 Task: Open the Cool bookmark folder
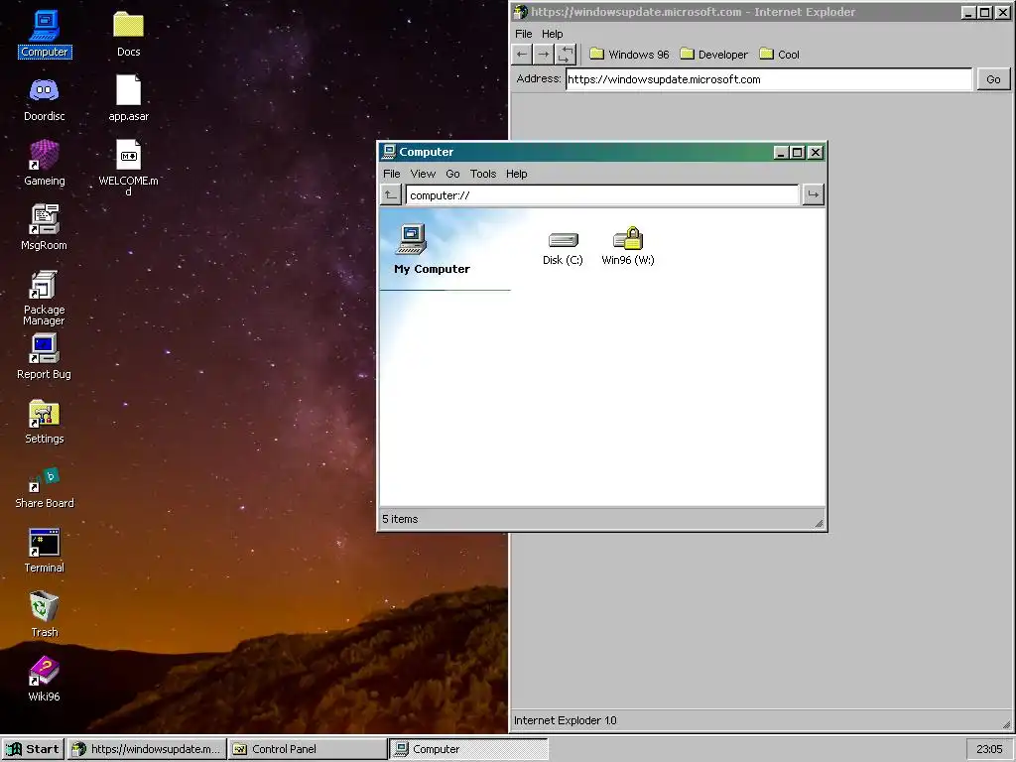click(780, 55)
